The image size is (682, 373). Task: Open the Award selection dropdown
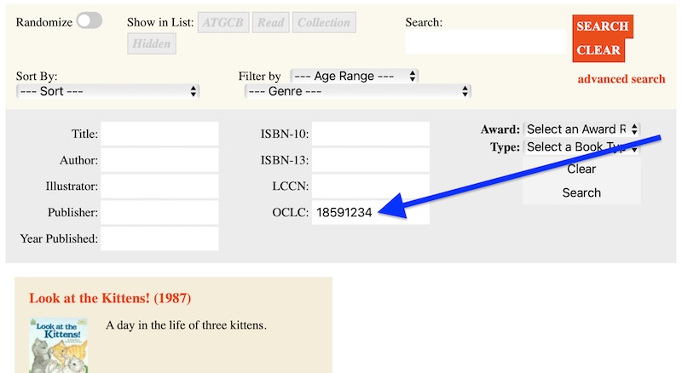tap(581, 129)
